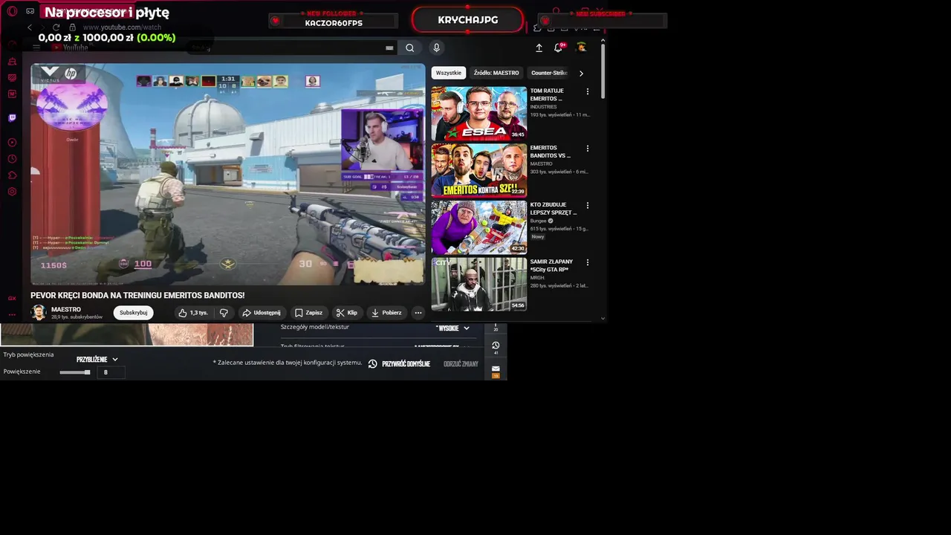Viewport: 951px width, 535px height.
Task: Open the sidebar history clock icon
Action: (12, 159)
